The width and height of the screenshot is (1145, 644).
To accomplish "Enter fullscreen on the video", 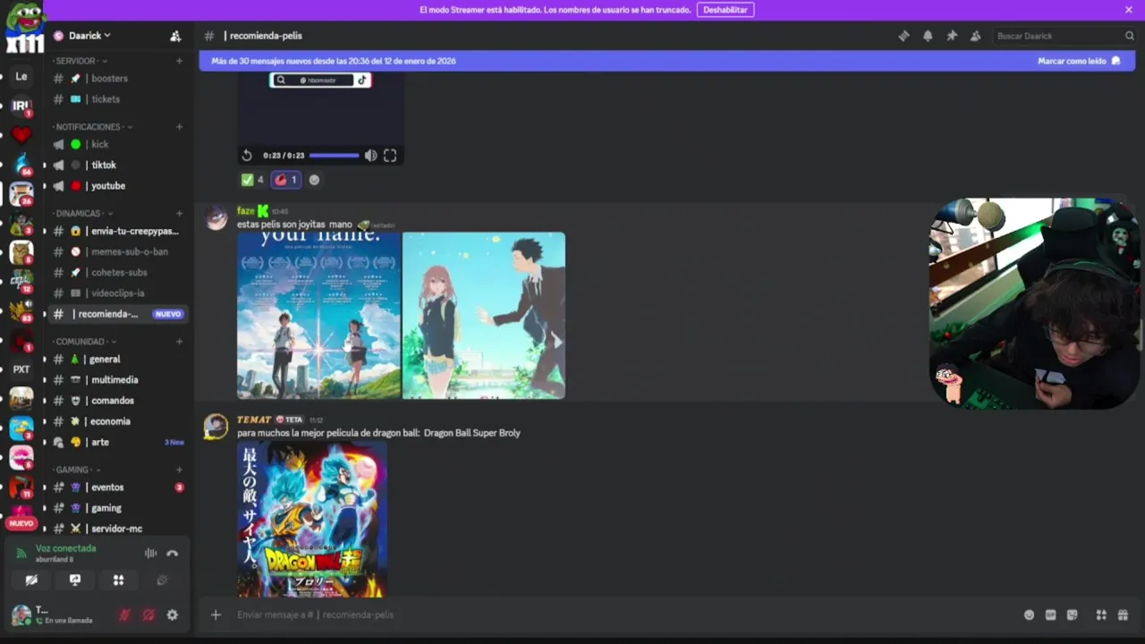I will [x=390, y=156].
